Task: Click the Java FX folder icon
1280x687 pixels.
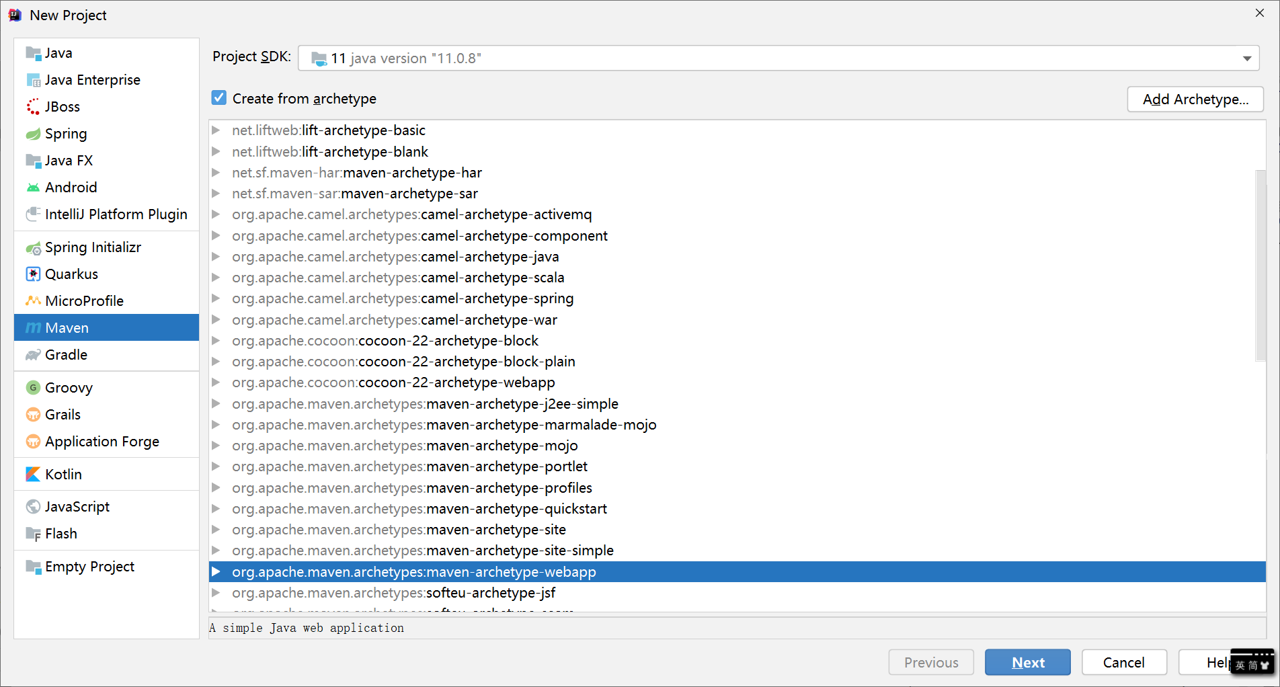Action: [x=33, y=161]
